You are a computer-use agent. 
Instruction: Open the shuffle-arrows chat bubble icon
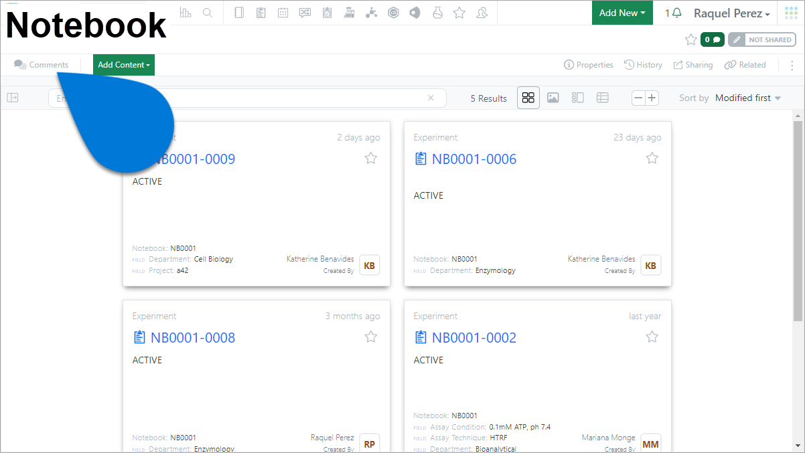(x=305, y=13)
